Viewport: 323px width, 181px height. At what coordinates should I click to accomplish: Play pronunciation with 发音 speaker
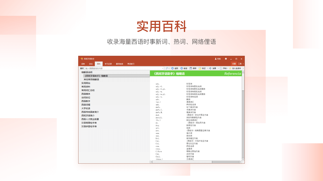[x=212, y=68]
